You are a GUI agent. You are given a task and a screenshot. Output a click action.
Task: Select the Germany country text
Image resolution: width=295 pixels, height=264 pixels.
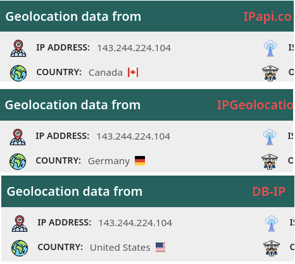(109, 161)
